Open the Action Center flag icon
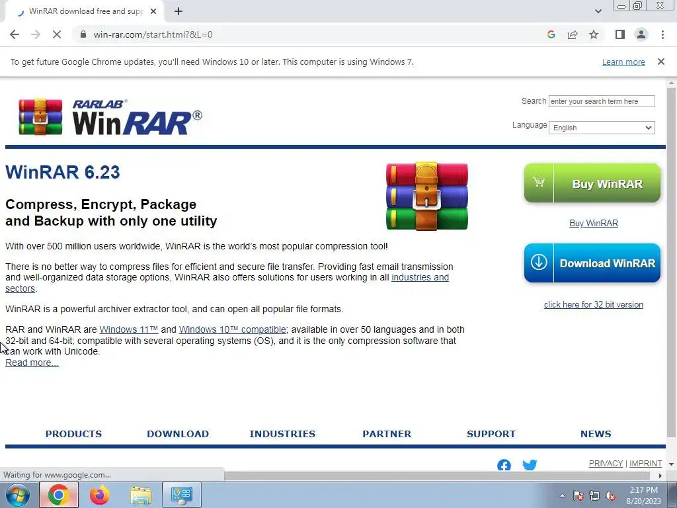The image size is (677, 508). [578, 495]
